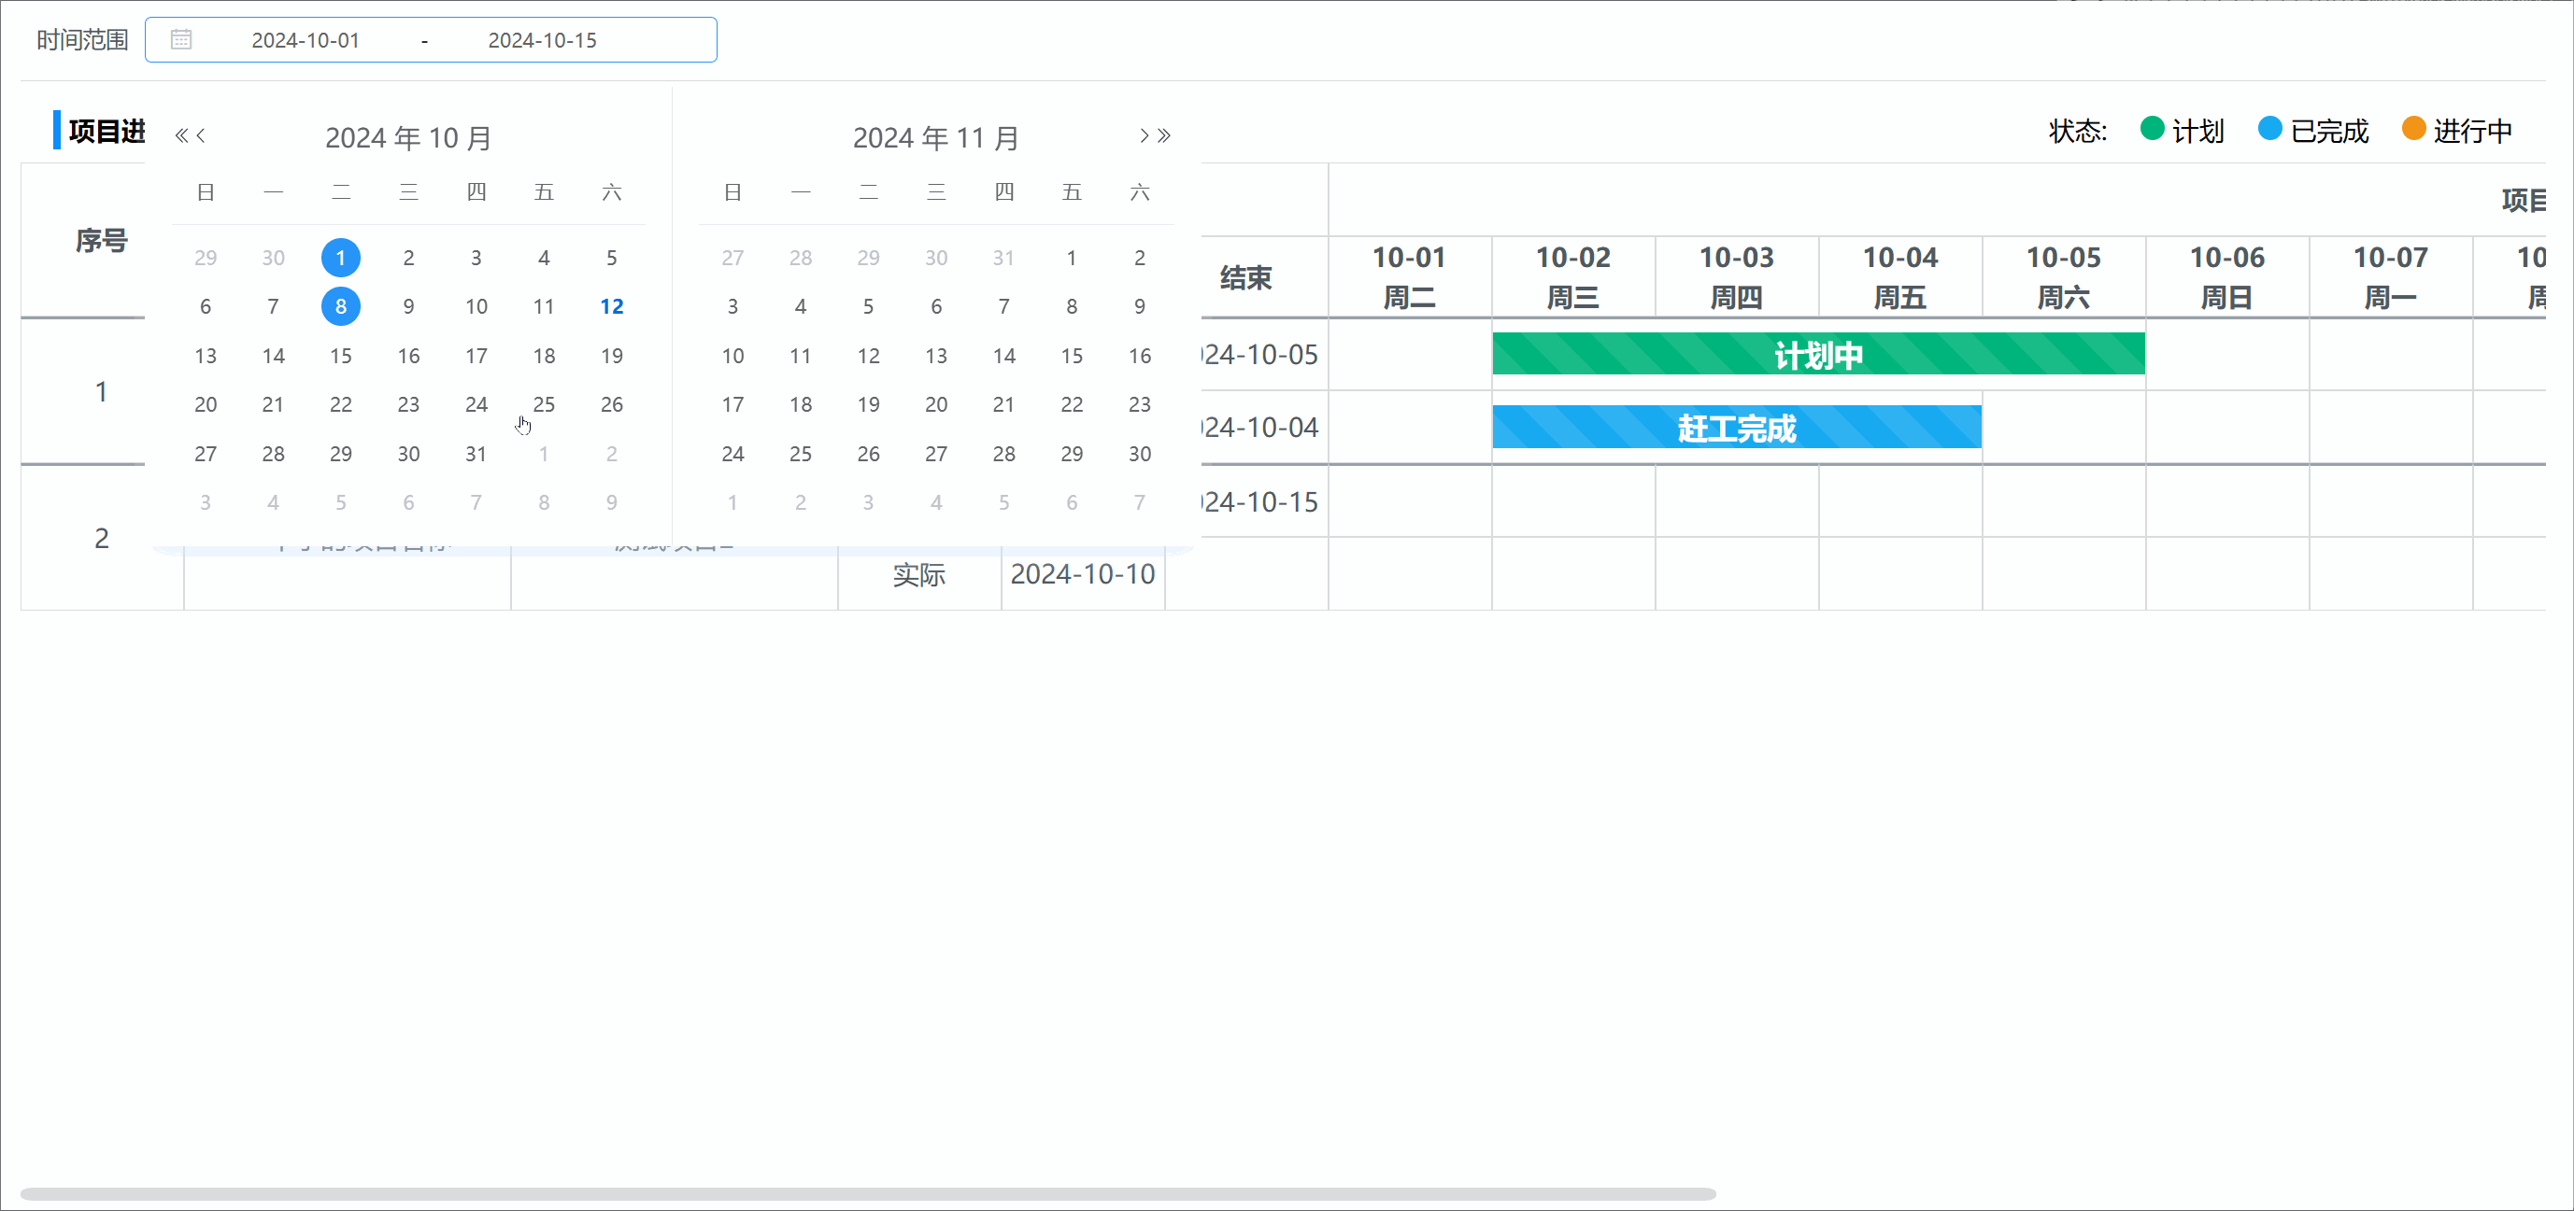This screenshot has width=2574, height=1211.
Task: Open the 2024 年 11 月 header
Action: [x=936, y=138]
